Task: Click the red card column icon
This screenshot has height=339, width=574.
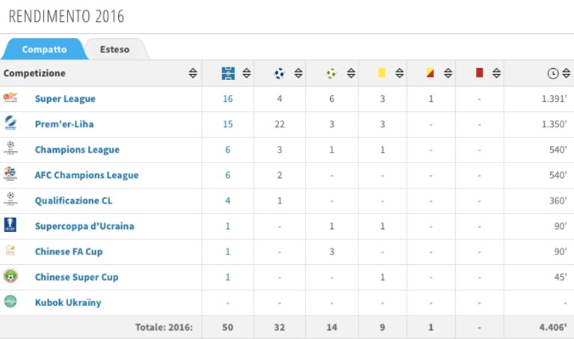Action: click(479, 73)
